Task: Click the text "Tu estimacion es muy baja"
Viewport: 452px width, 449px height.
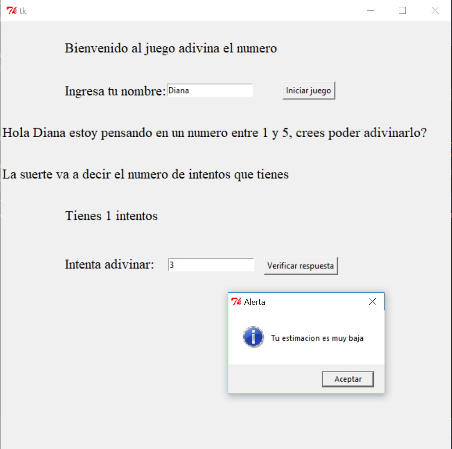Action: point(317,338)
